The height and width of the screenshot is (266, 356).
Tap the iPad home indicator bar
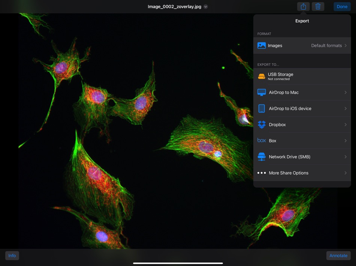tap(178, 263)
